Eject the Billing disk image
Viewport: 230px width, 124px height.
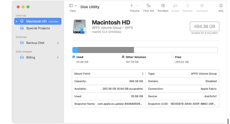tap(58, 57)
